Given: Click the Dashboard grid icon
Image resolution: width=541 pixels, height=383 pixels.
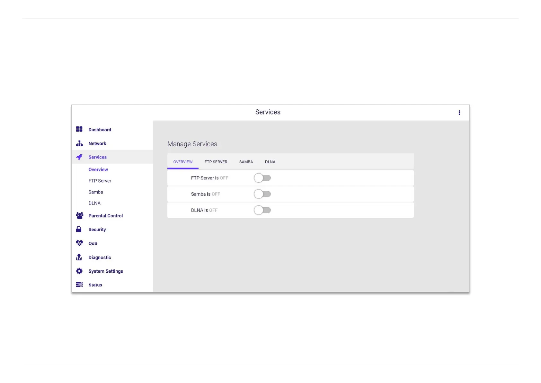Looking at the screenshot, I should pyautogui.click(x=79, y=129).
